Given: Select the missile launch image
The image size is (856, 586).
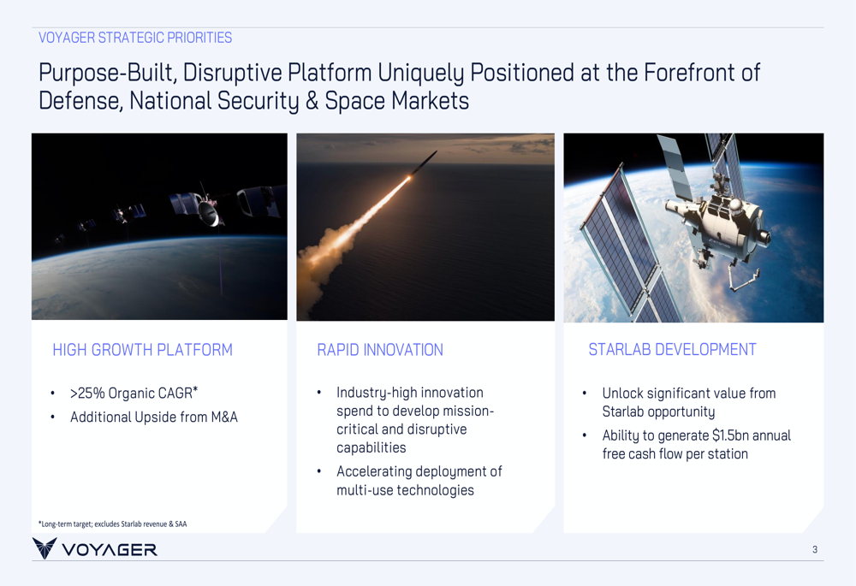Looking at the screenshot, I should [425, 227].
